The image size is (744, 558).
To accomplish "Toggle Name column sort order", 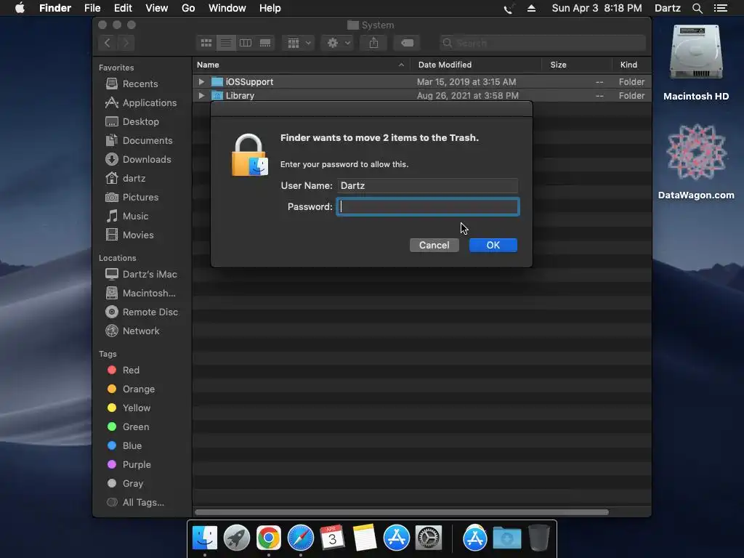I will pyautogui.click(x=301, y=65).
